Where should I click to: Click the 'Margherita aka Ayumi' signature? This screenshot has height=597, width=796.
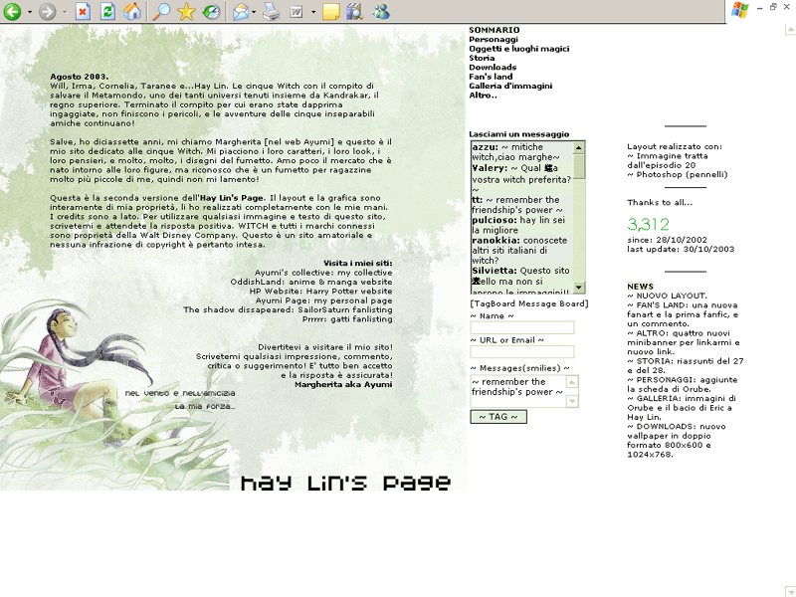343,385
